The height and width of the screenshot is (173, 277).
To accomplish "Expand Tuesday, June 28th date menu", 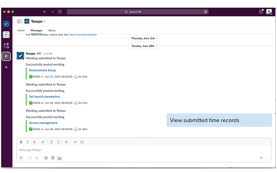I will [144, 46].
